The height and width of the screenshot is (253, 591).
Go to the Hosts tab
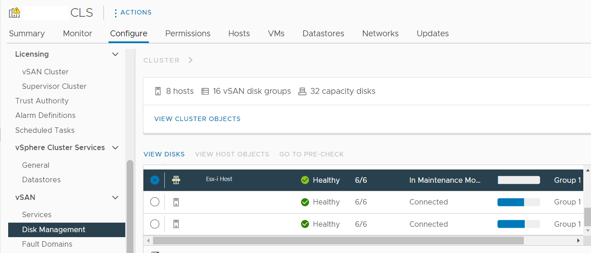(x=239, y=34)
